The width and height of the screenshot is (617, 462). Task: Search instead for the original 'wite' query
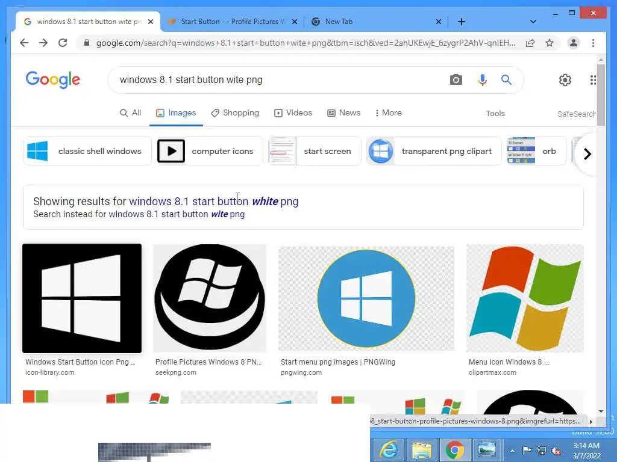[177, 215]
